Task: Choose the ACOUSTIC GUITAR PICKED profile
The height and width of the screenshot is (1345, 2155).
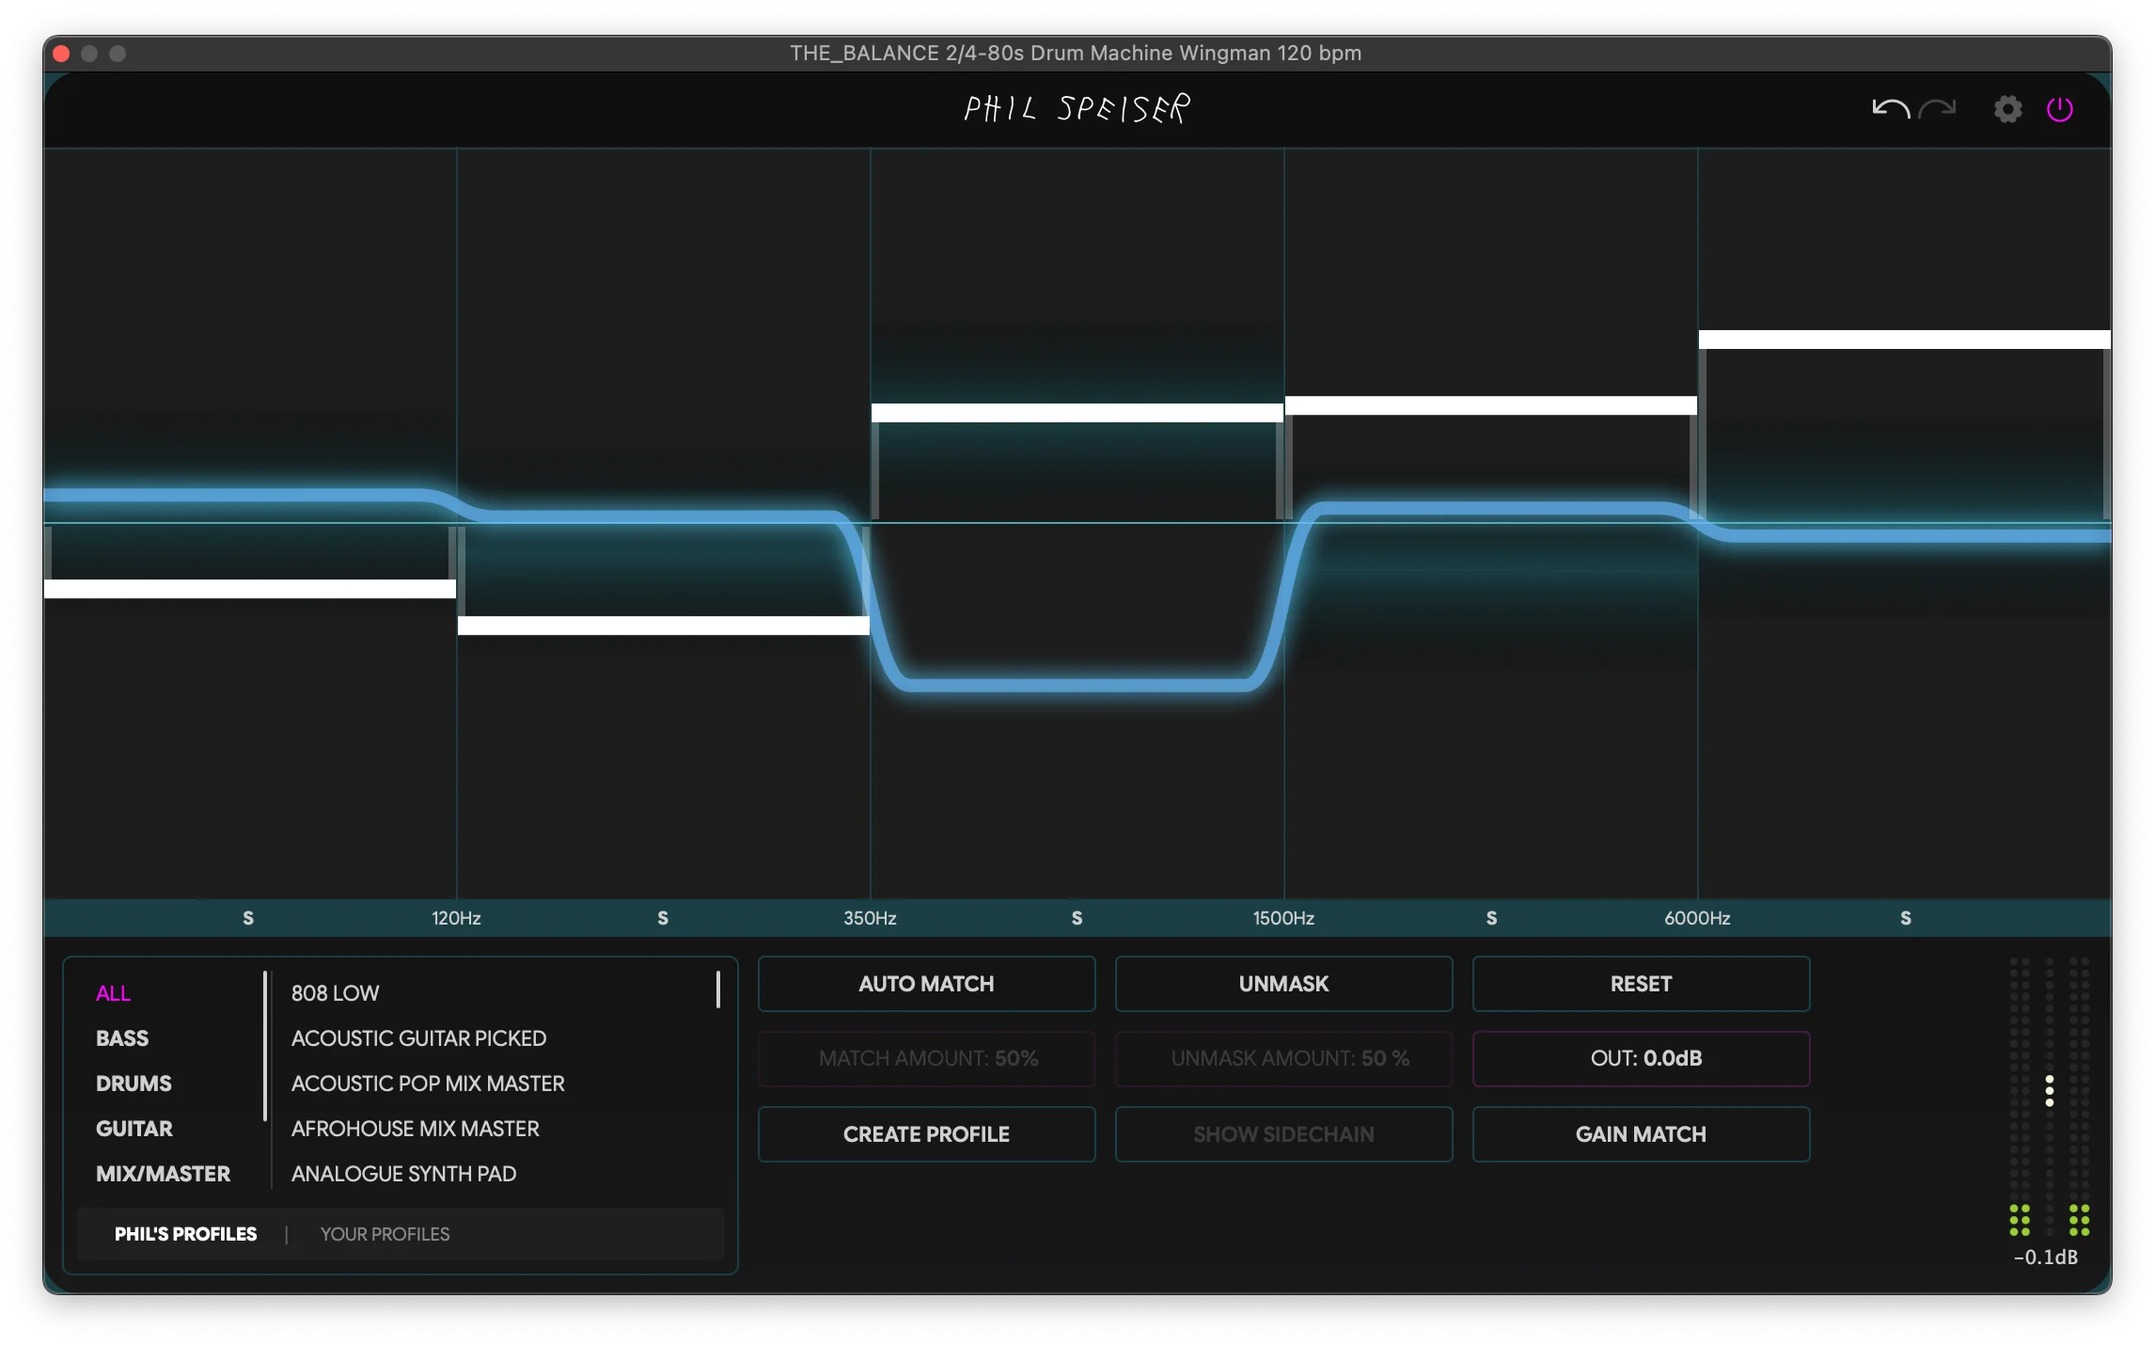Action: coord(419,1038)
